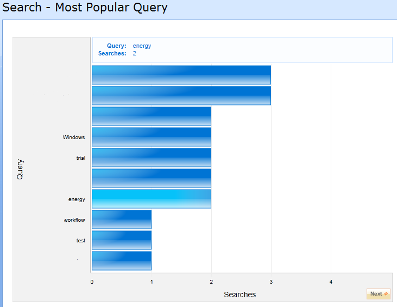
Task: Click the x-axis tick label 4
Action: point(331,282)
